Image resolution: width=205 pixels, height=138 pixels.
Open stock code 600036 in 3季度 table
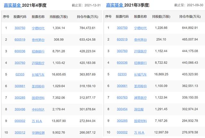[x=122, y=63]
